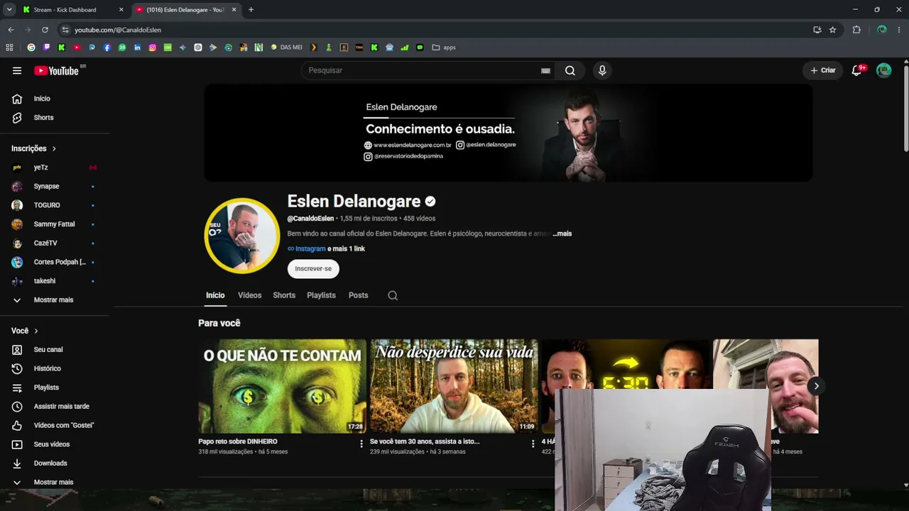Expand subscriptions list with Mostrar mais
The width and height of the screenshot is (909, 511).
click(x=55, y=300)
